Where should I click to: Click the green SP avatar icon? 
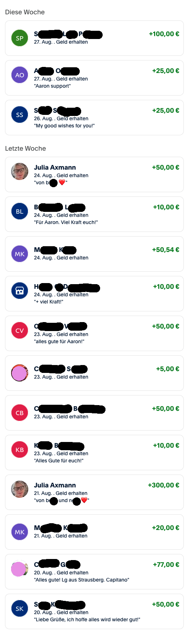[x=20, y=38]
